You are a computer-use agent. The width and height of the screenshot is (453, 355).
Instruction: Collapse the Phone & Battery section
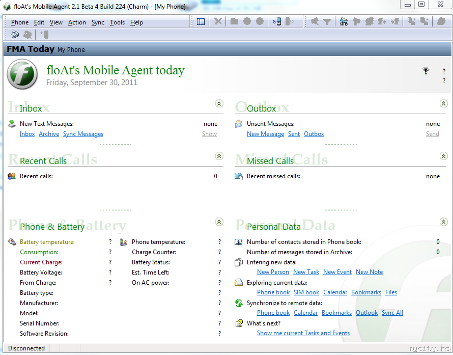click(x=219, y=222)
